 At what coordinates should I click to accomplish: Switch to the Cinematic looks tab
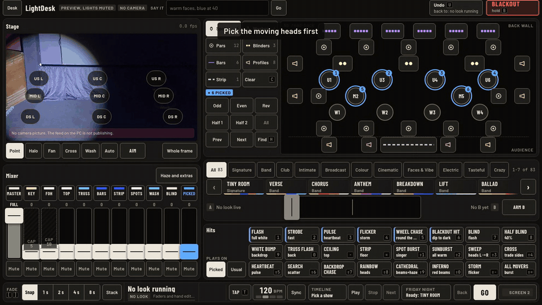click(x=388, y=170)
